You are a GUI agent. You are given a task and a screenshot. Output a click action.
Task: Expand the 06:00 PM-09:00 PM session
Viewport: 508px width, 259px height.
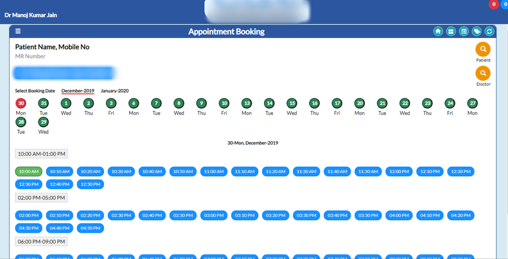[41, 242]
